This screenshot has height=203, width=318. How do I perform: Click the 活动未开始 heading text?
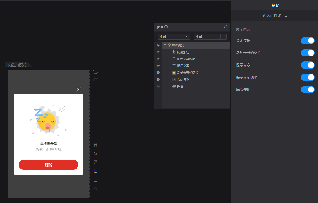(48, 143)
